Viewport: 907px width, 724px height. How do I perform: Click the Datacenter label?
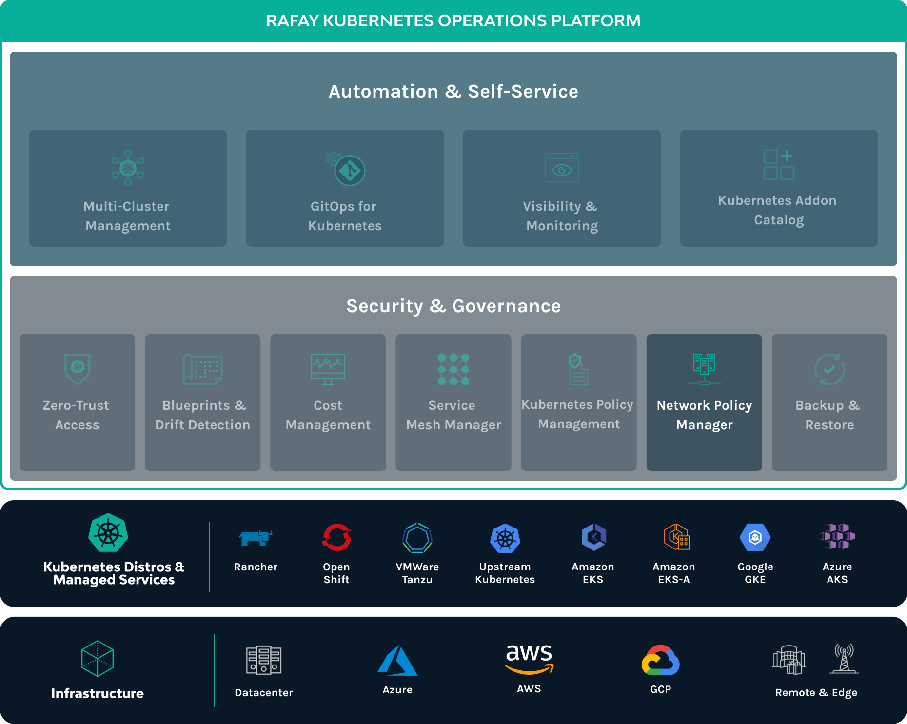pyautogui.click(x=264, y=693)
